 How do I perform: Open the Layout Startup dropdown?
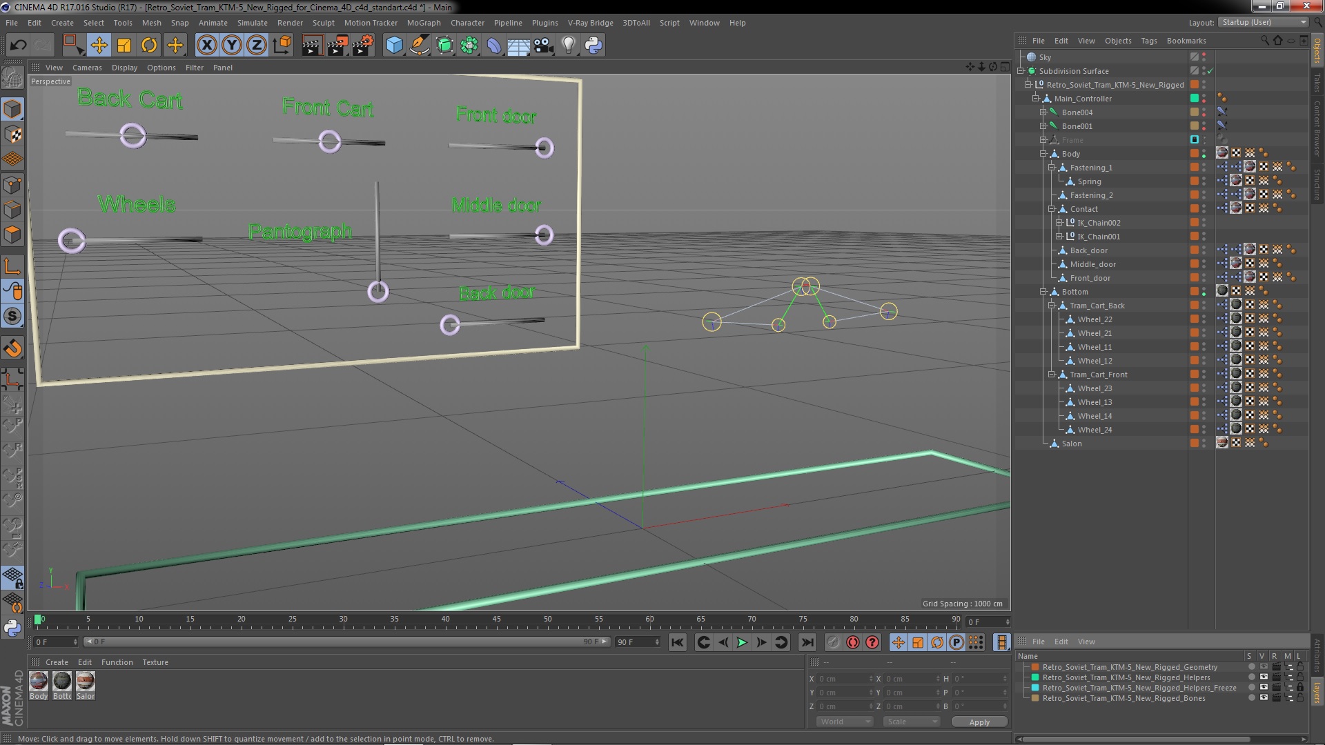point(1262,23)
